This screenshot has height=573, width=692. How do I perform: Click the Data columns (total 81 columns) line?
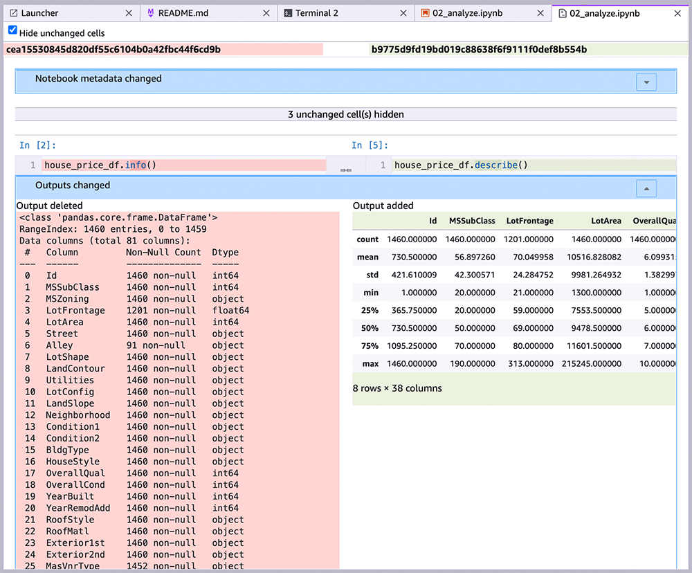pyautogui.click(x=104, y=241)
